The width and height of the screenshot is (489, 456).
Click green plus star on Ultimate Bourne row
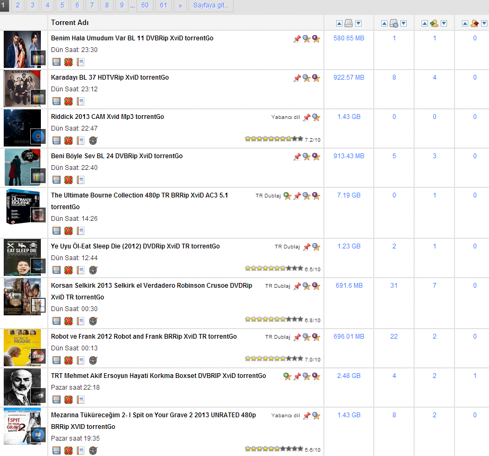point(287,196)
